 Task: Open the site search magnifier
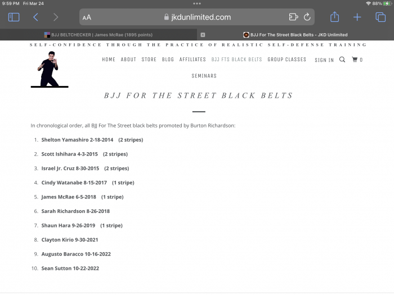pos(342,60)
